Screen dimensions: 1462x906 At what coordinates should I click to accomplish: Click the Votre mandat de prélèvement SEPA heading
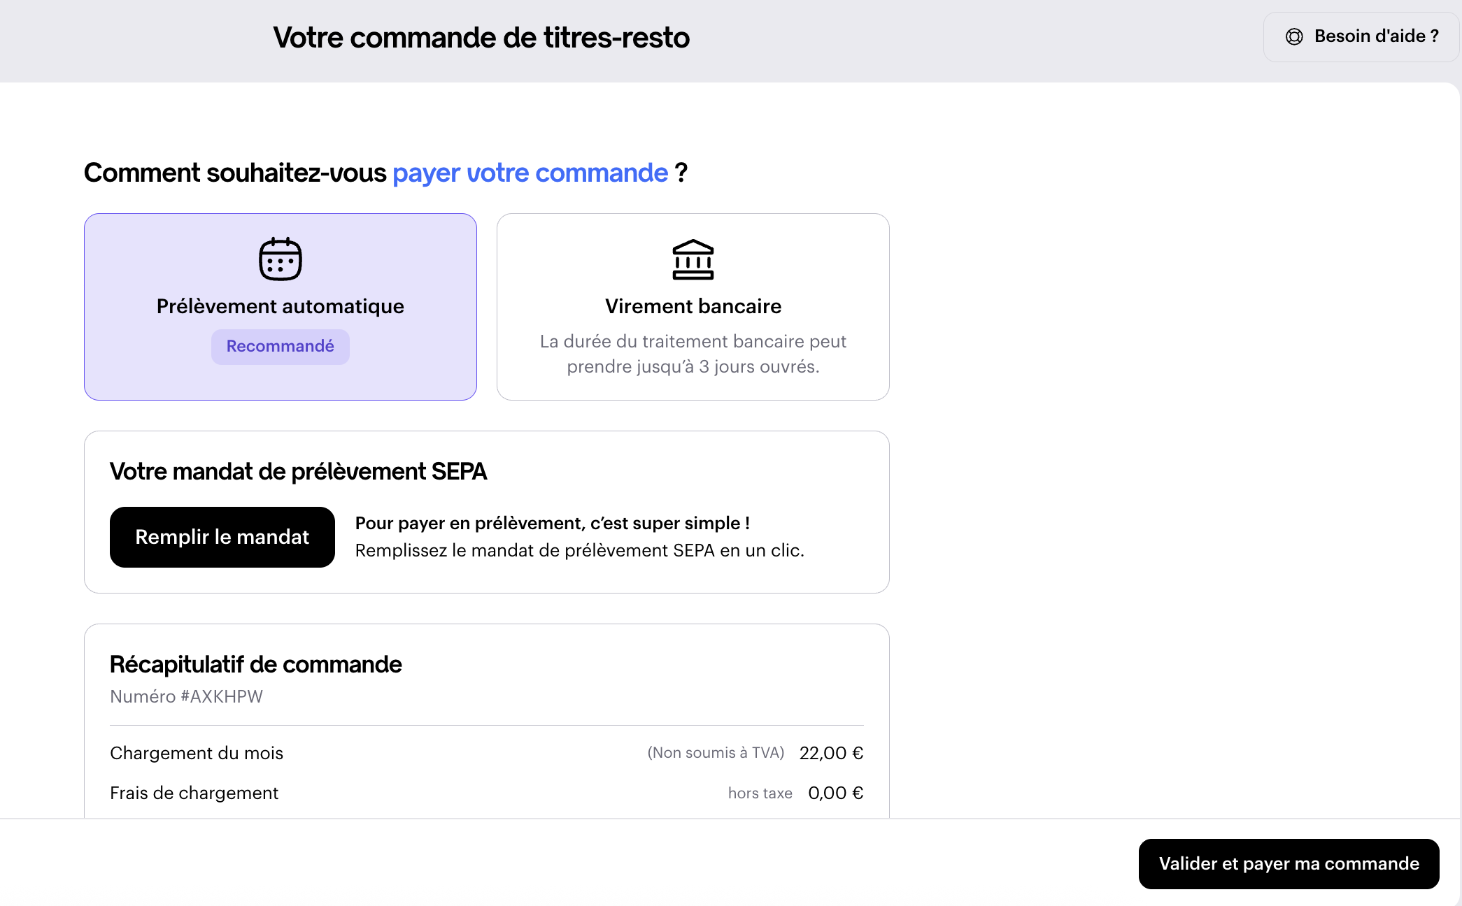pos(298,472)
